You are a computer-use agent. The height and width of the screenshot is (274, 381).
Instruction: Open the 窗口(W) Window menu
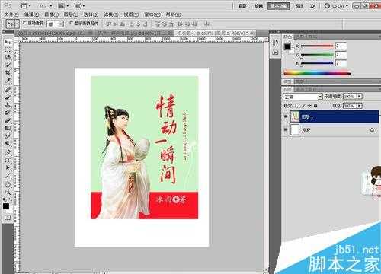[x=152, y=14]
